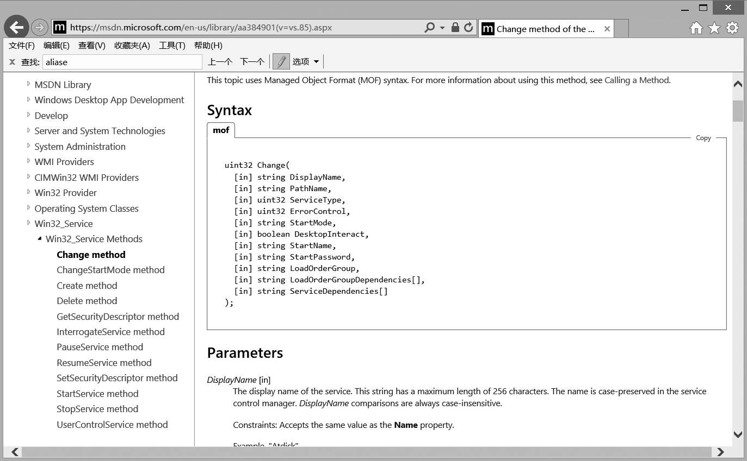747x461 pixels.
Task: Click the vertical scrollbar down arrow
Action: pyautogui.click(x=738, y=434)
